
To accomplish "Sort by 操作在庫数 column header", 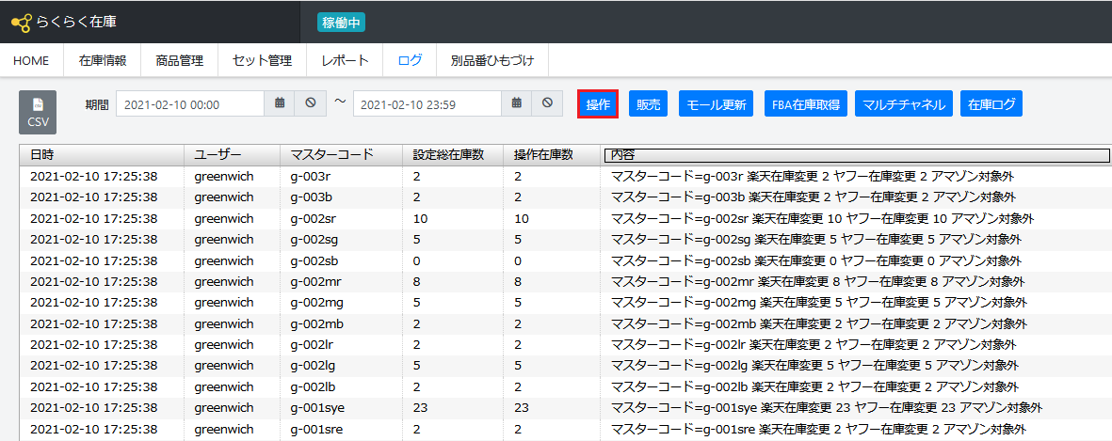I will 551,155.
